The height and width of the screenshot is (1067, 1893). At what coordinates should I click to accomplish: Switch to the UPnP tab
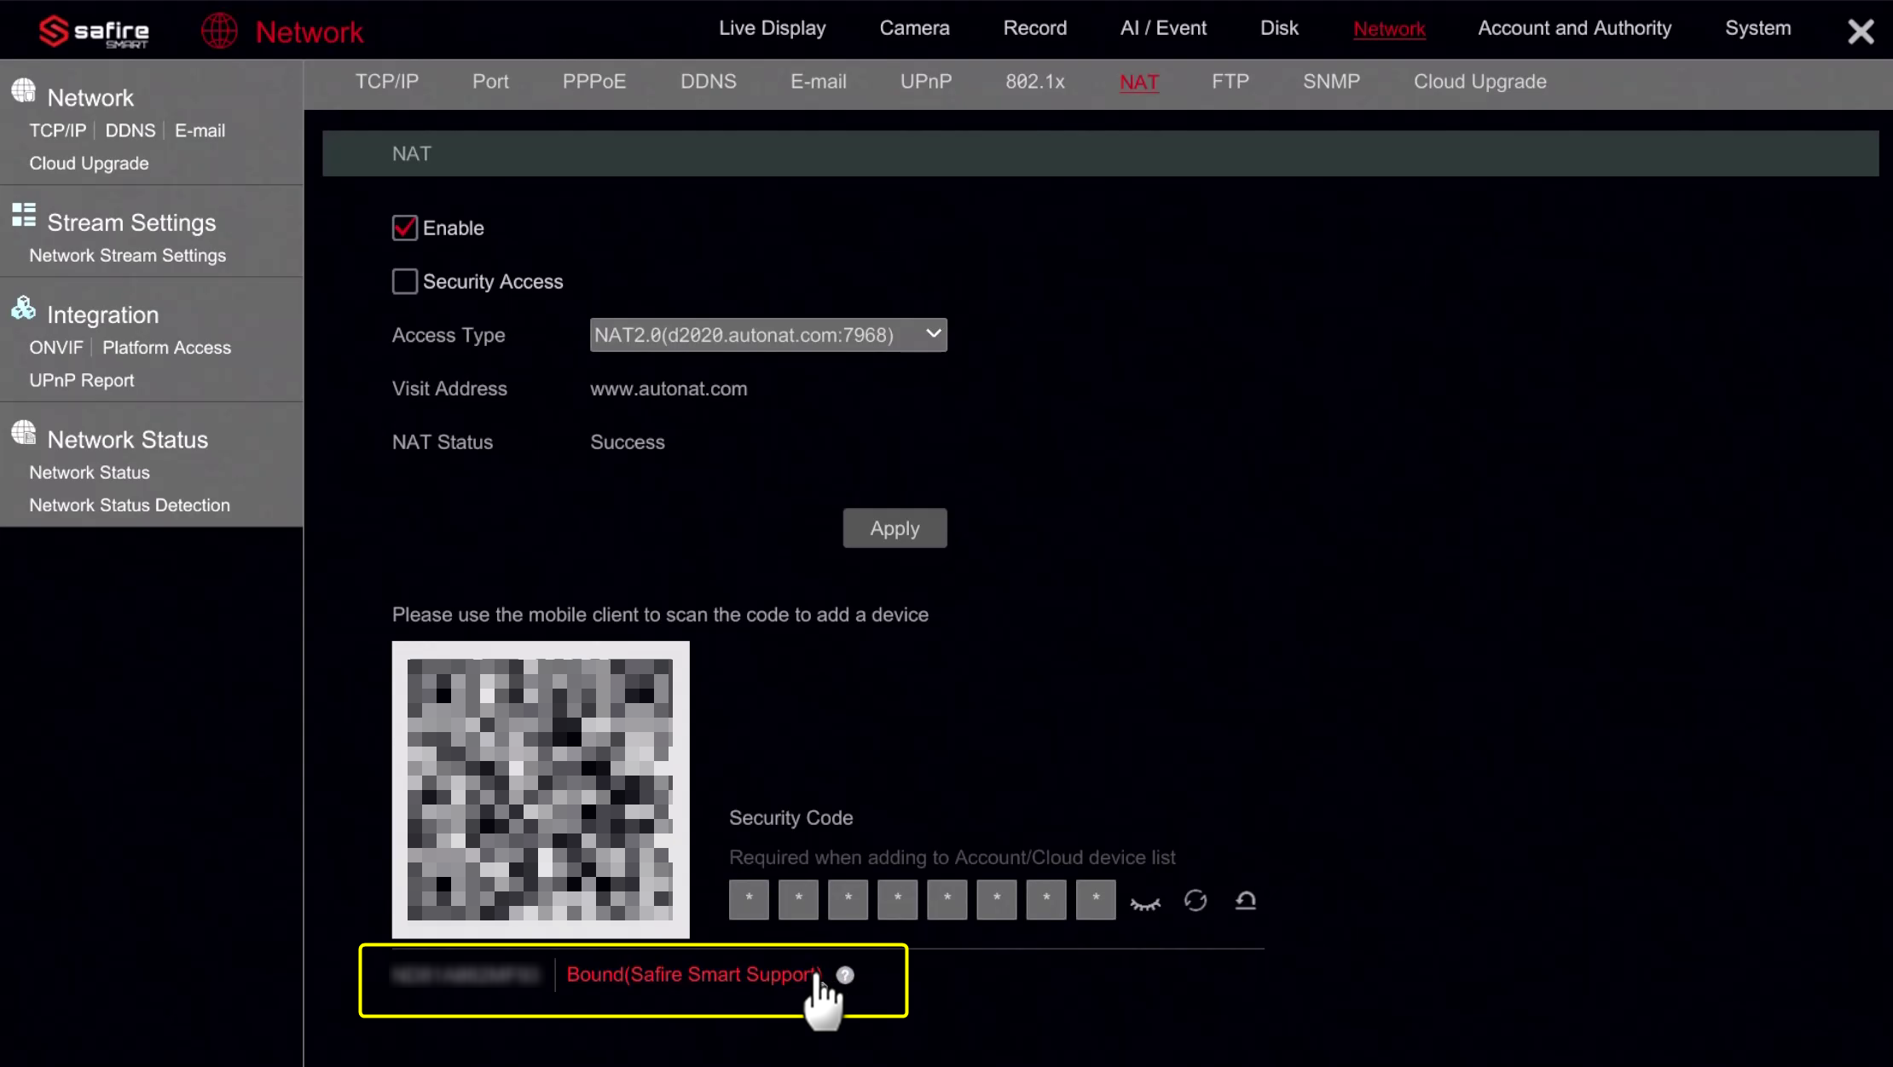point(925,82)
